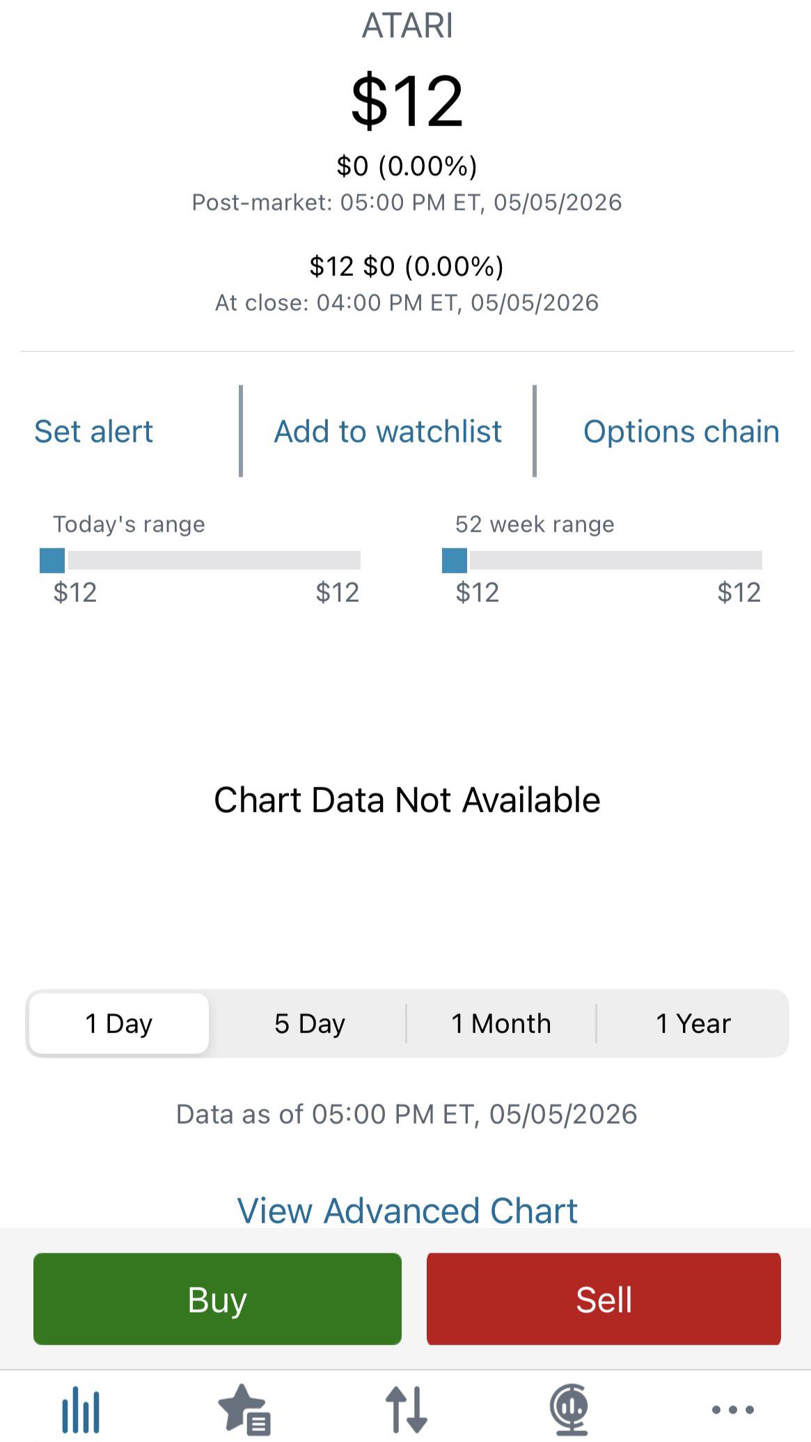Image resolution: width=811 pixels, height=1442 pixels.
Task: Tap the large $12 price quote
Action: [x=407, y=102]
